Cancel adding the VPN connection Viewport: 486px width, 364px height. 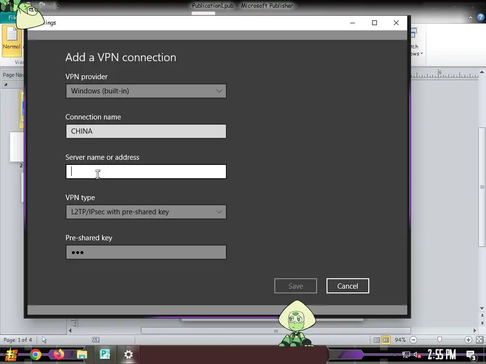pyautogui.click(x=348, y=286)
